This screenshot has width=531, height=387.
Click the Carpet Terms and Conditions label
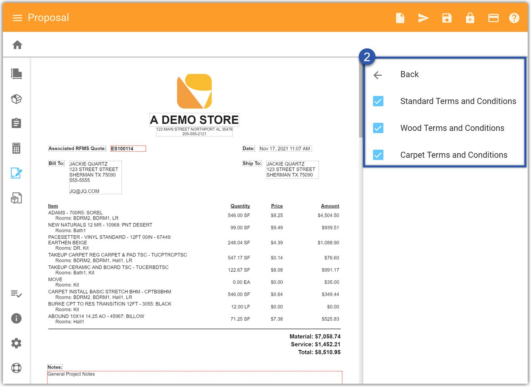pos(454,155)
